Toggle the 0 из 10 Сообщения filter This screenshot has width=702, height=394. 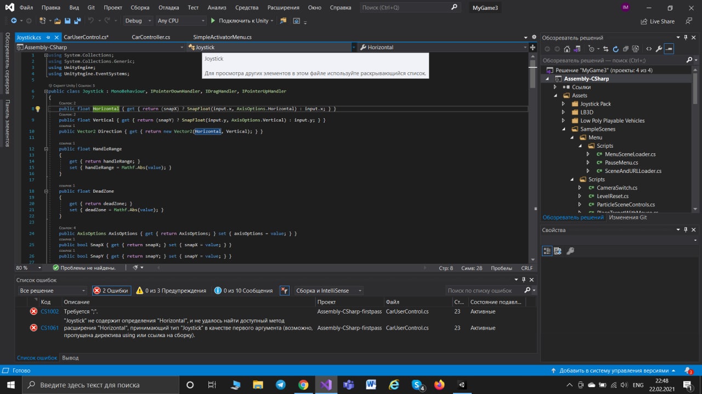click(243, 291)
